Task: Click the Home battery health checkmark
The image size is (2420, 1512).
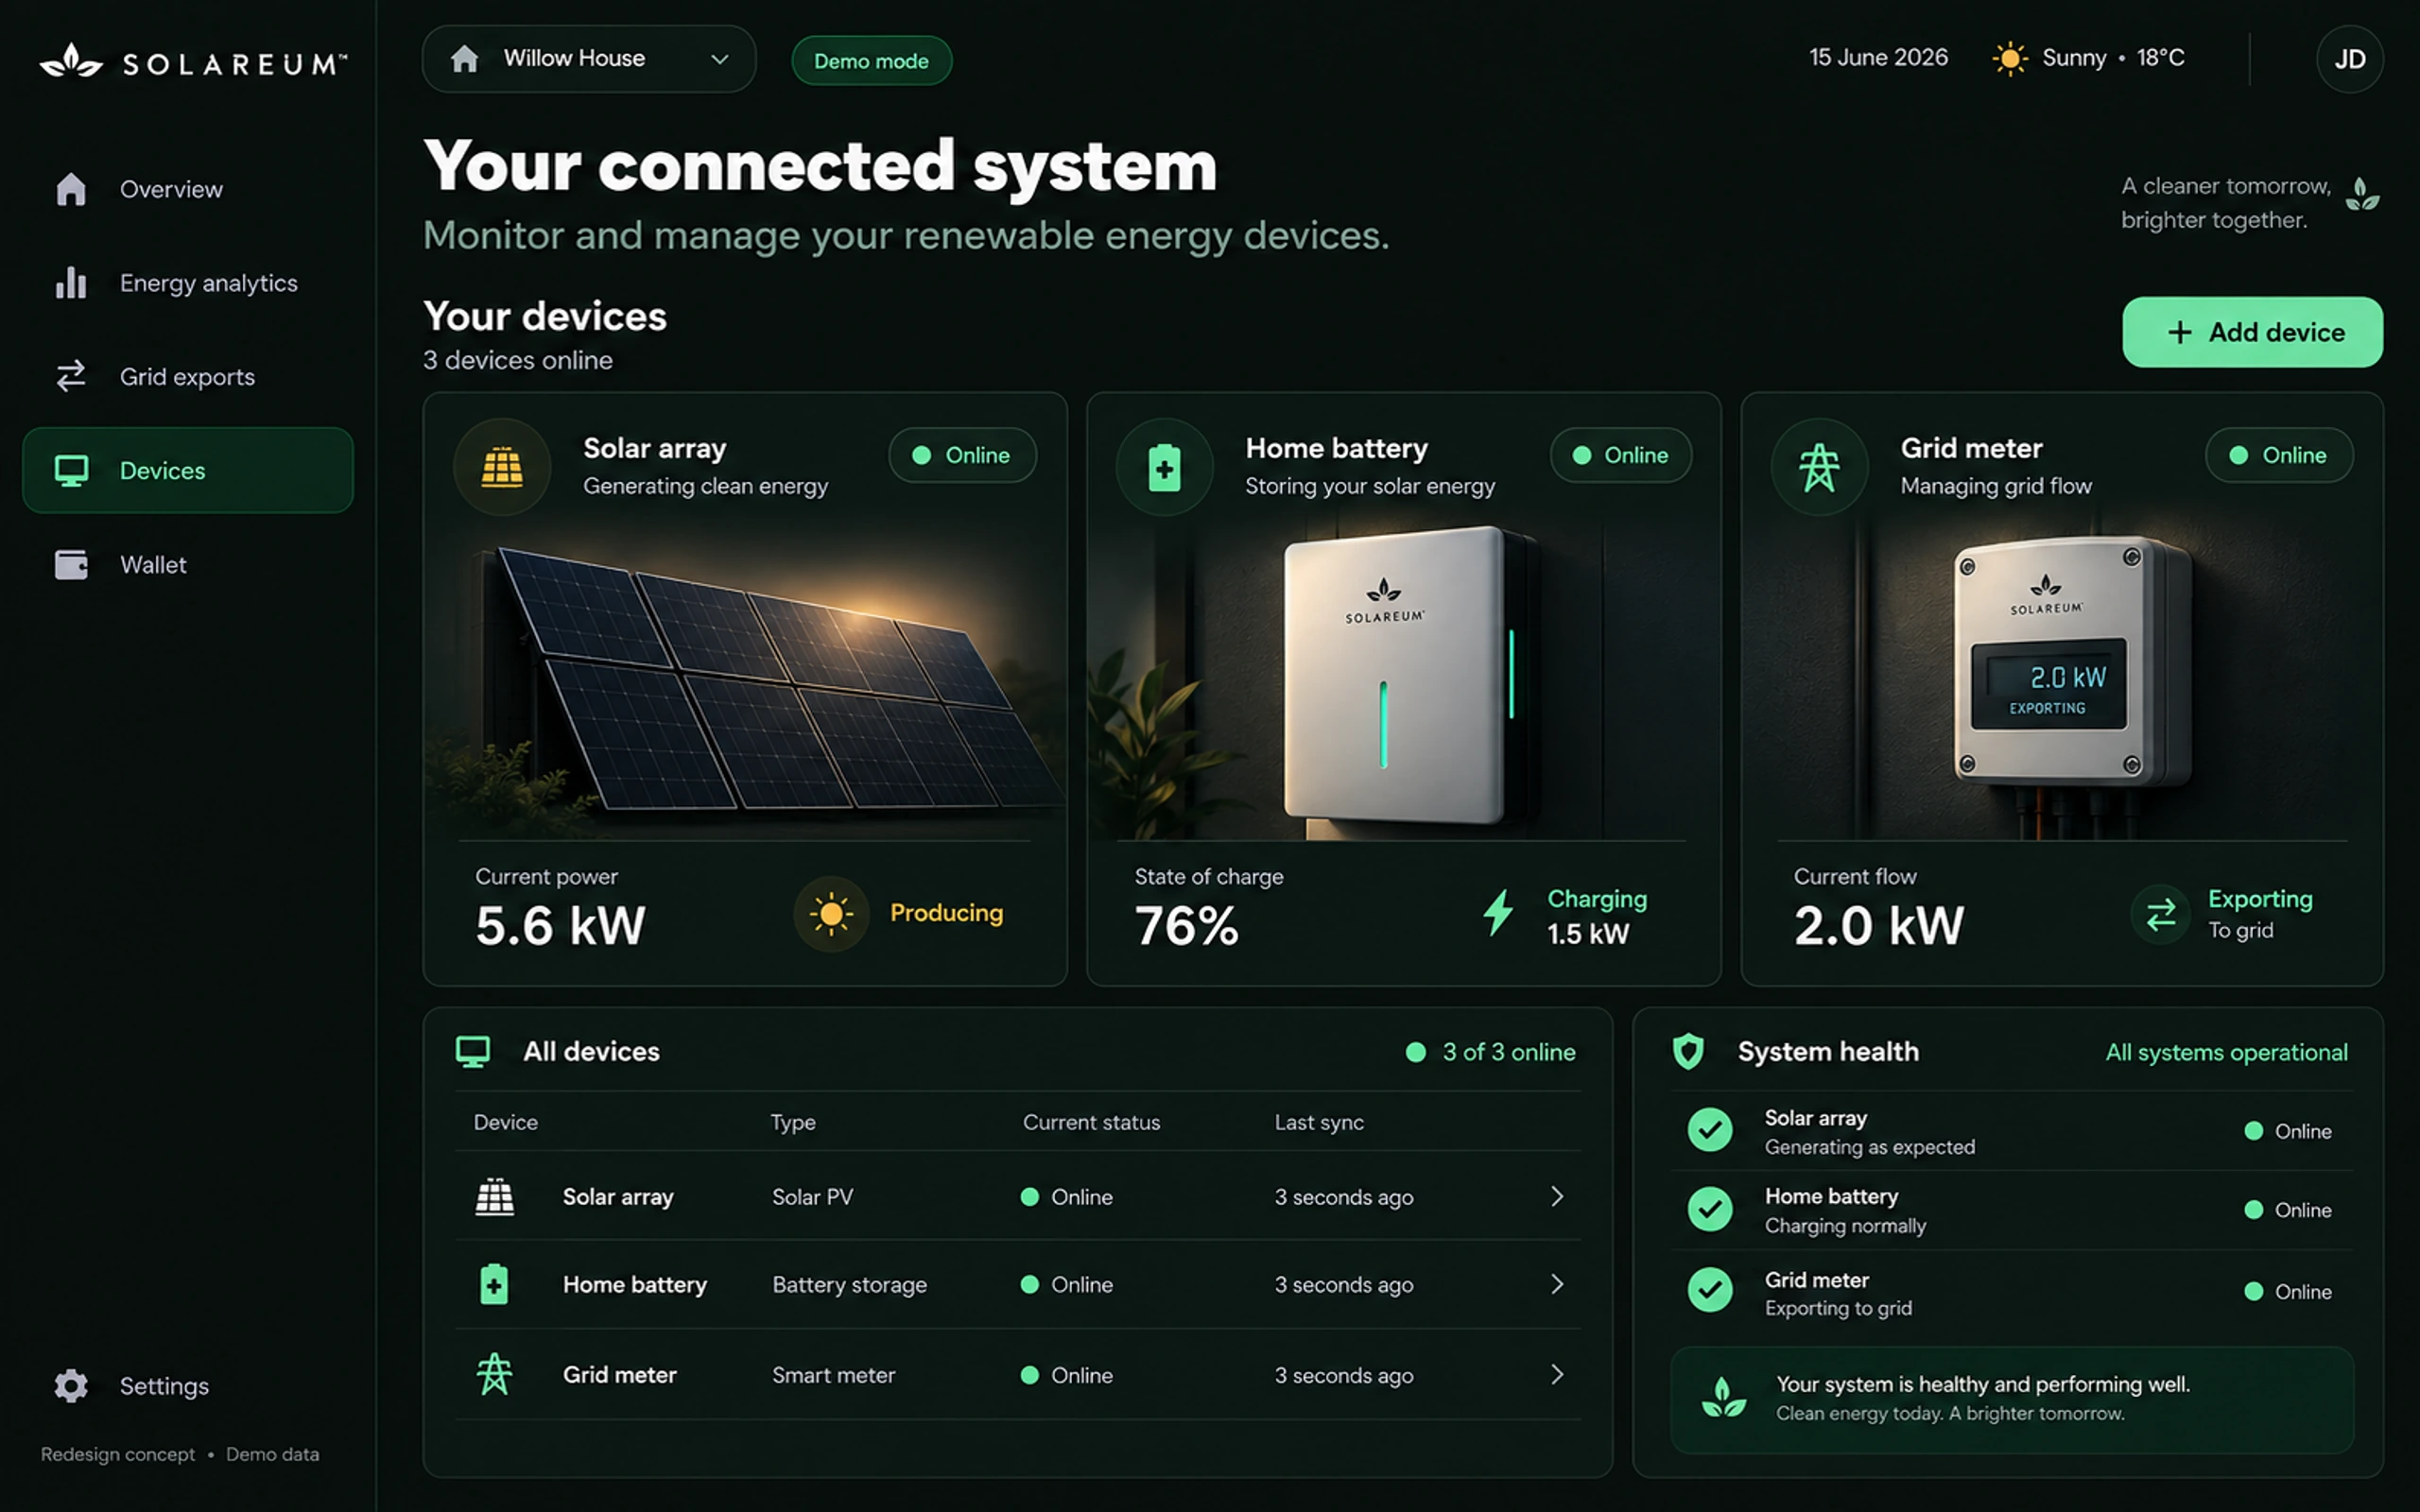Action: pos(1710,1209)
